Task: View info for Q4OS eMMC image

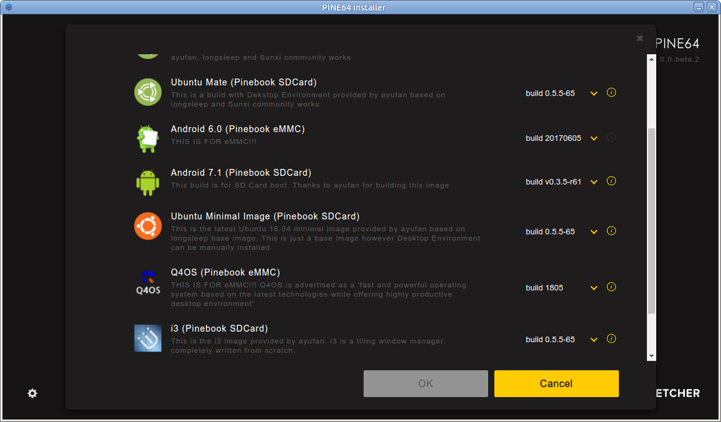Action: tap(611, 287)
